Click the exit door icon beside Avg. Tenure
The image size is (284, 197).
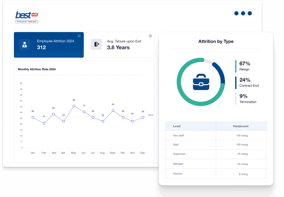(x=97, y=44)
